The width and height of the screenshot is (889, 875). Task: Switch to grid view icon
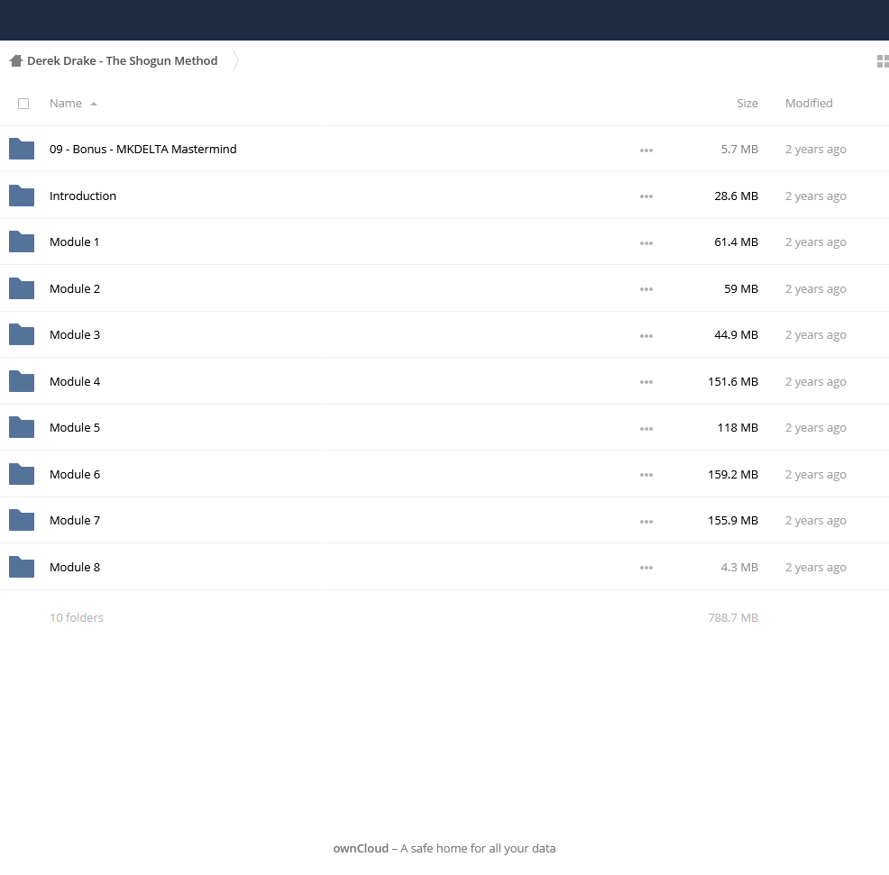pyautogui.click(x=883, y=60)
